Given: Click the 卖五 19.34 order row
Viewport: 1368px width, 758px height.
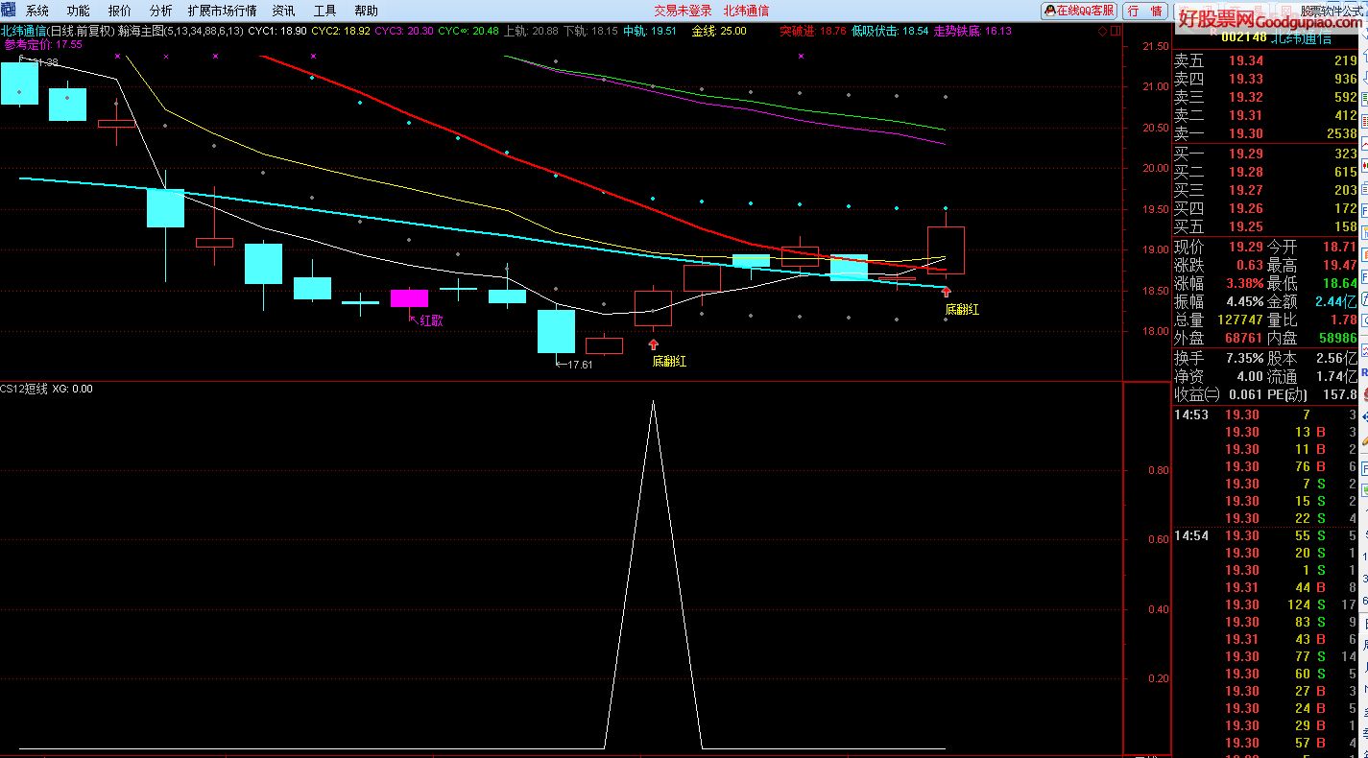Looking at the screenshot, I should (x=1266, y=60).
